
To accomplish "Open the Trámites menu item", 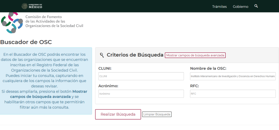I will pos(219,6).
